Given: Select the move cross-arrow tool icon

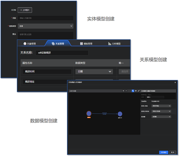Looking at the screenshot, I should pos(136,91).
